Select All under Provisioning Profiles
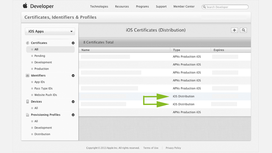This screenshot has height=153, width=272. [x=36, y=121]
